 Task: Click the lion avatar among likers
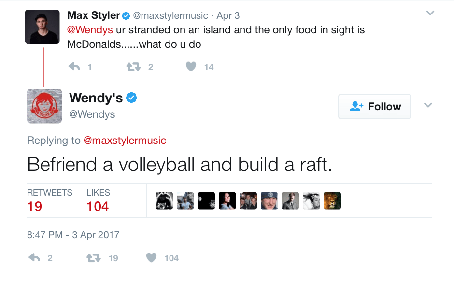pyautogui.click(x=332, y=200)
